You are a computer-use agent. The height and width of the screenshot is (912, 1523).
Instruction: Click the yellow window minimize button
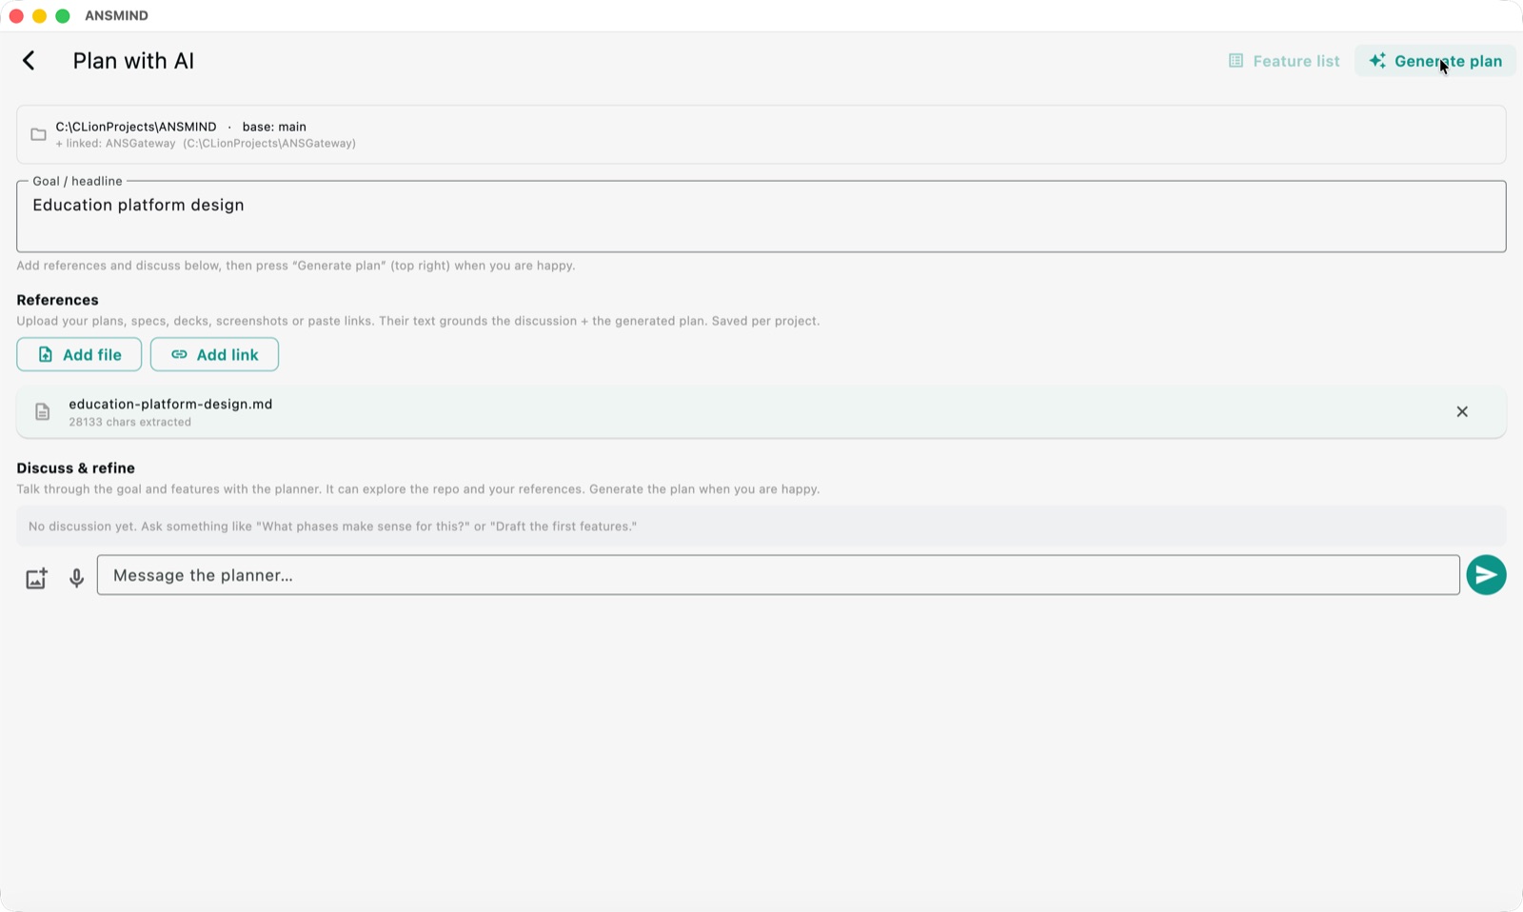(39, 16)
